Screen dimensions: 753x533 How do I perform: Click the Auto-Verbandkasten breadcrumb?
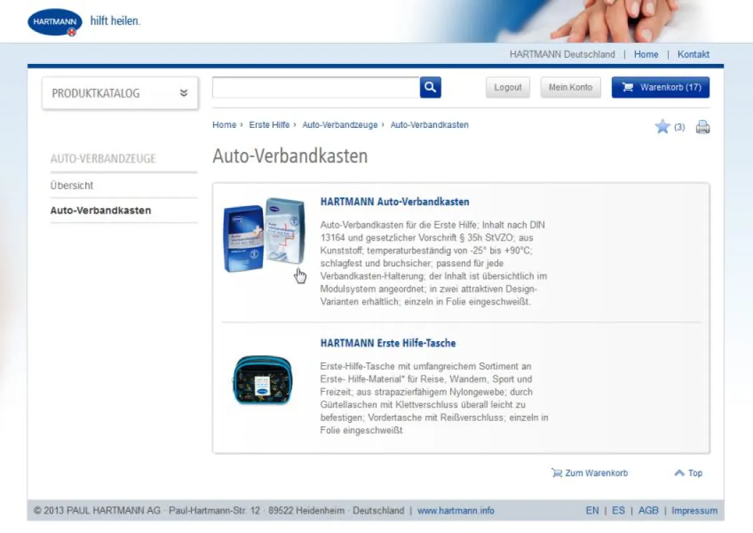coord(429,125)
